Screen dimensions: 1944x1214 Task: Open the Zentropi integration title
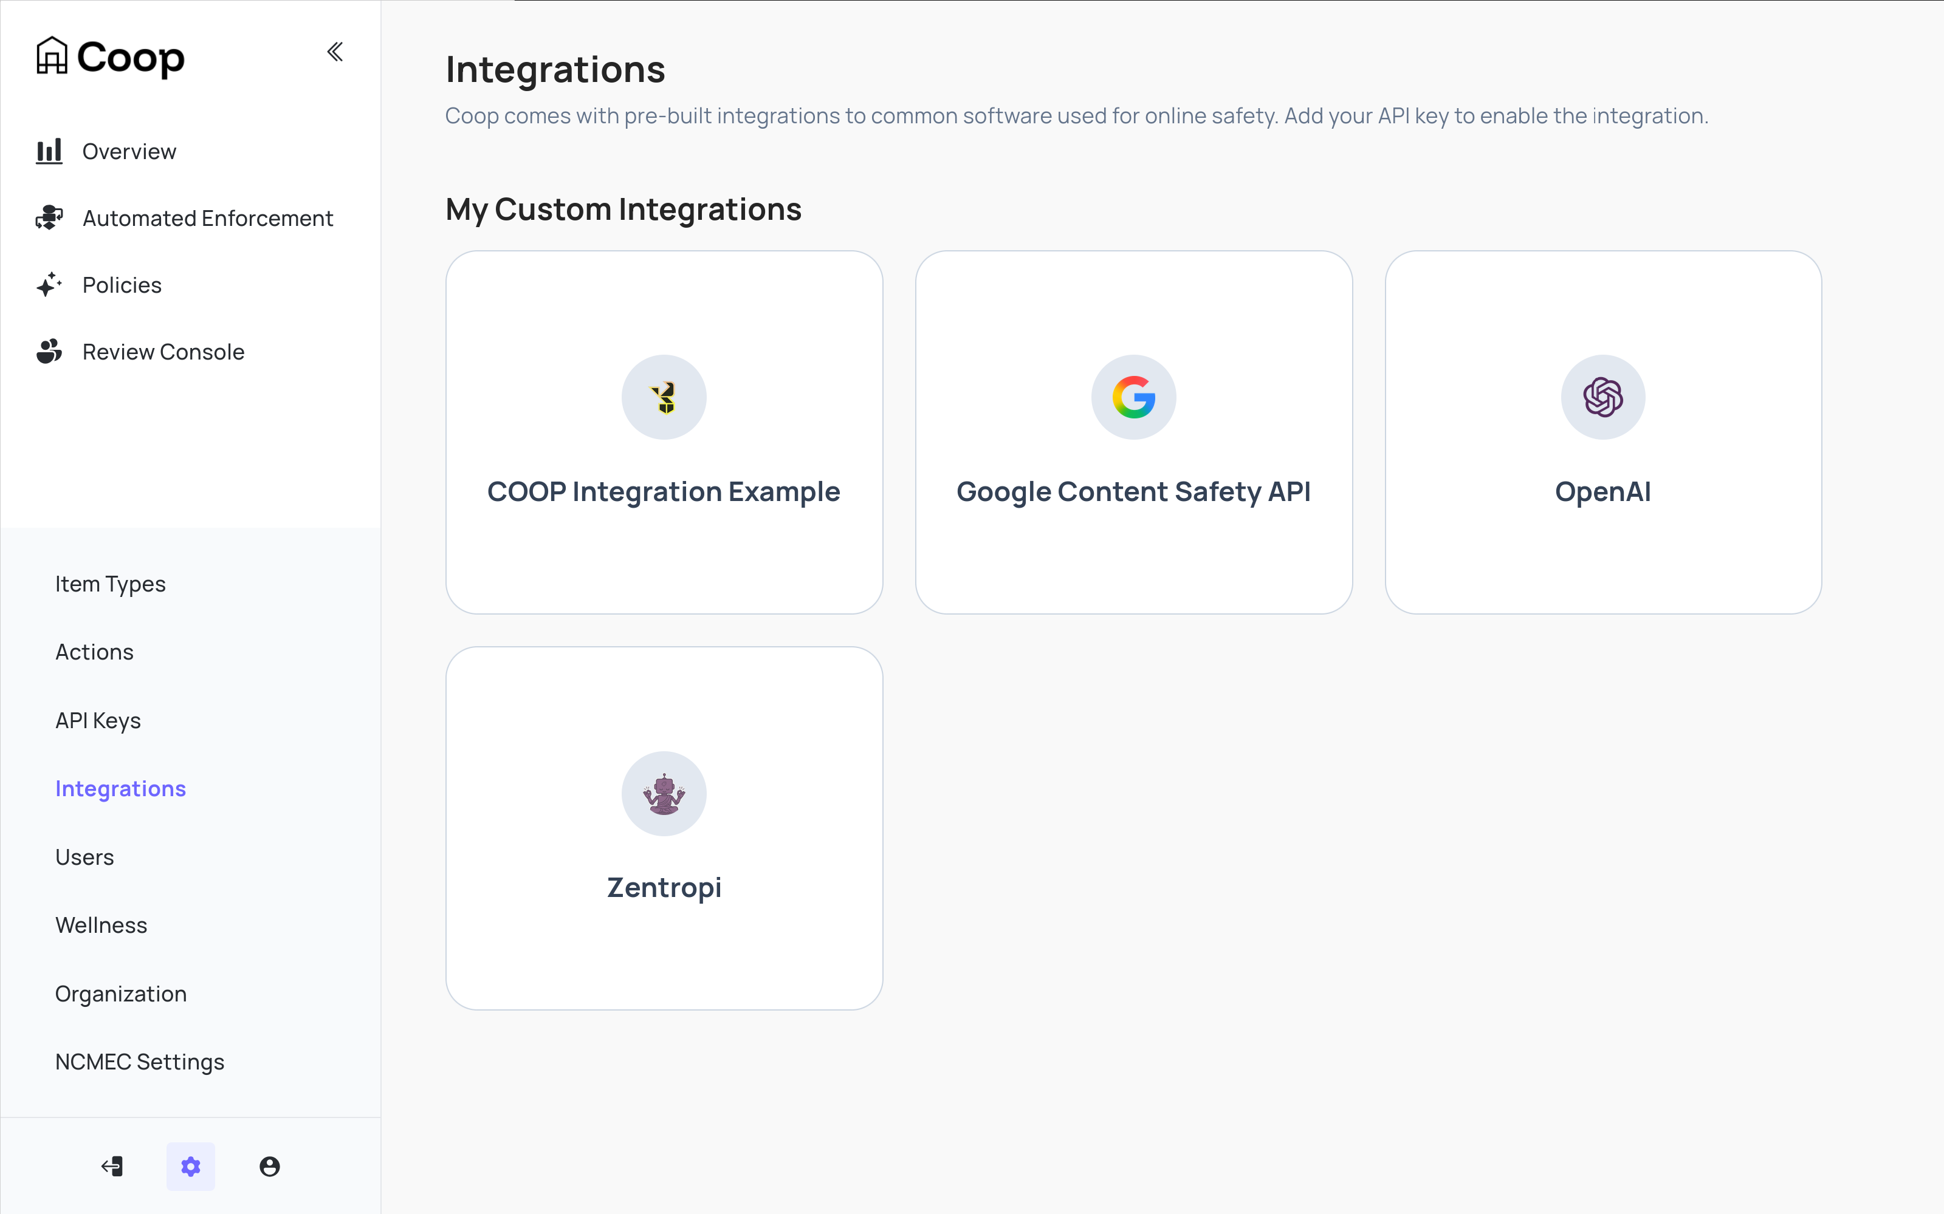[x=664, y=887]
